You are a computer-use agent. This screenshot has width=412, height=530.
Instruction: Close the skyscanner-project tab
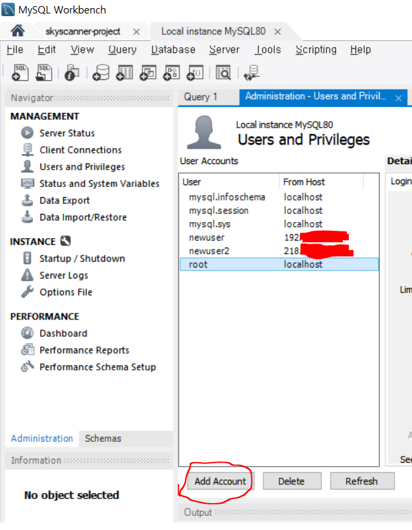coord(136,32)
